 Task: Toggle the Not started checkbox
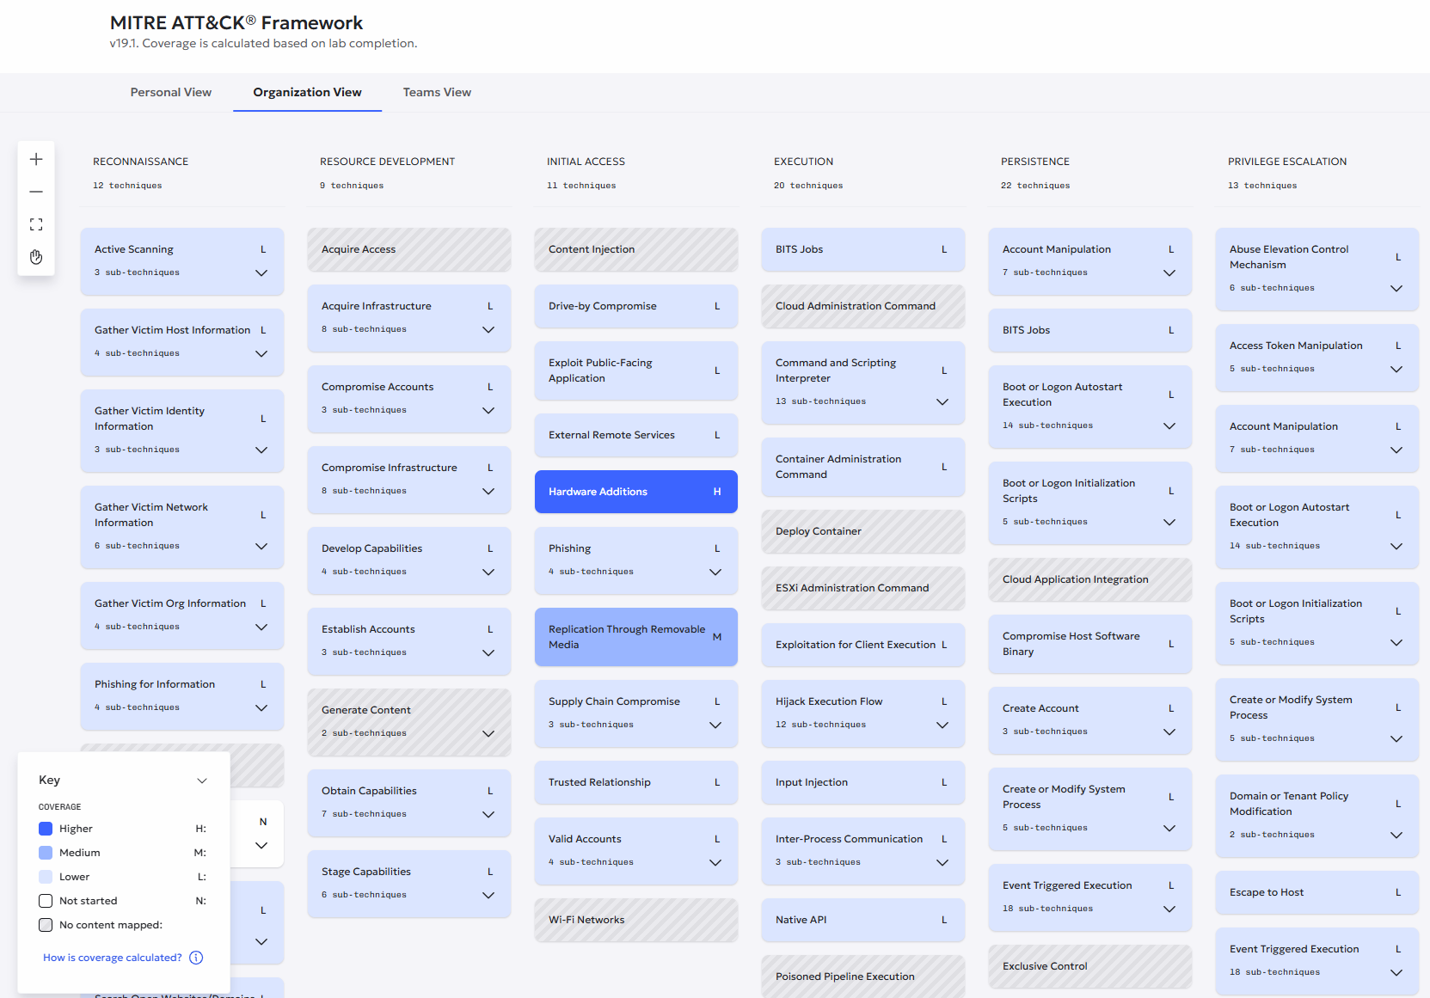click(46, 901)
